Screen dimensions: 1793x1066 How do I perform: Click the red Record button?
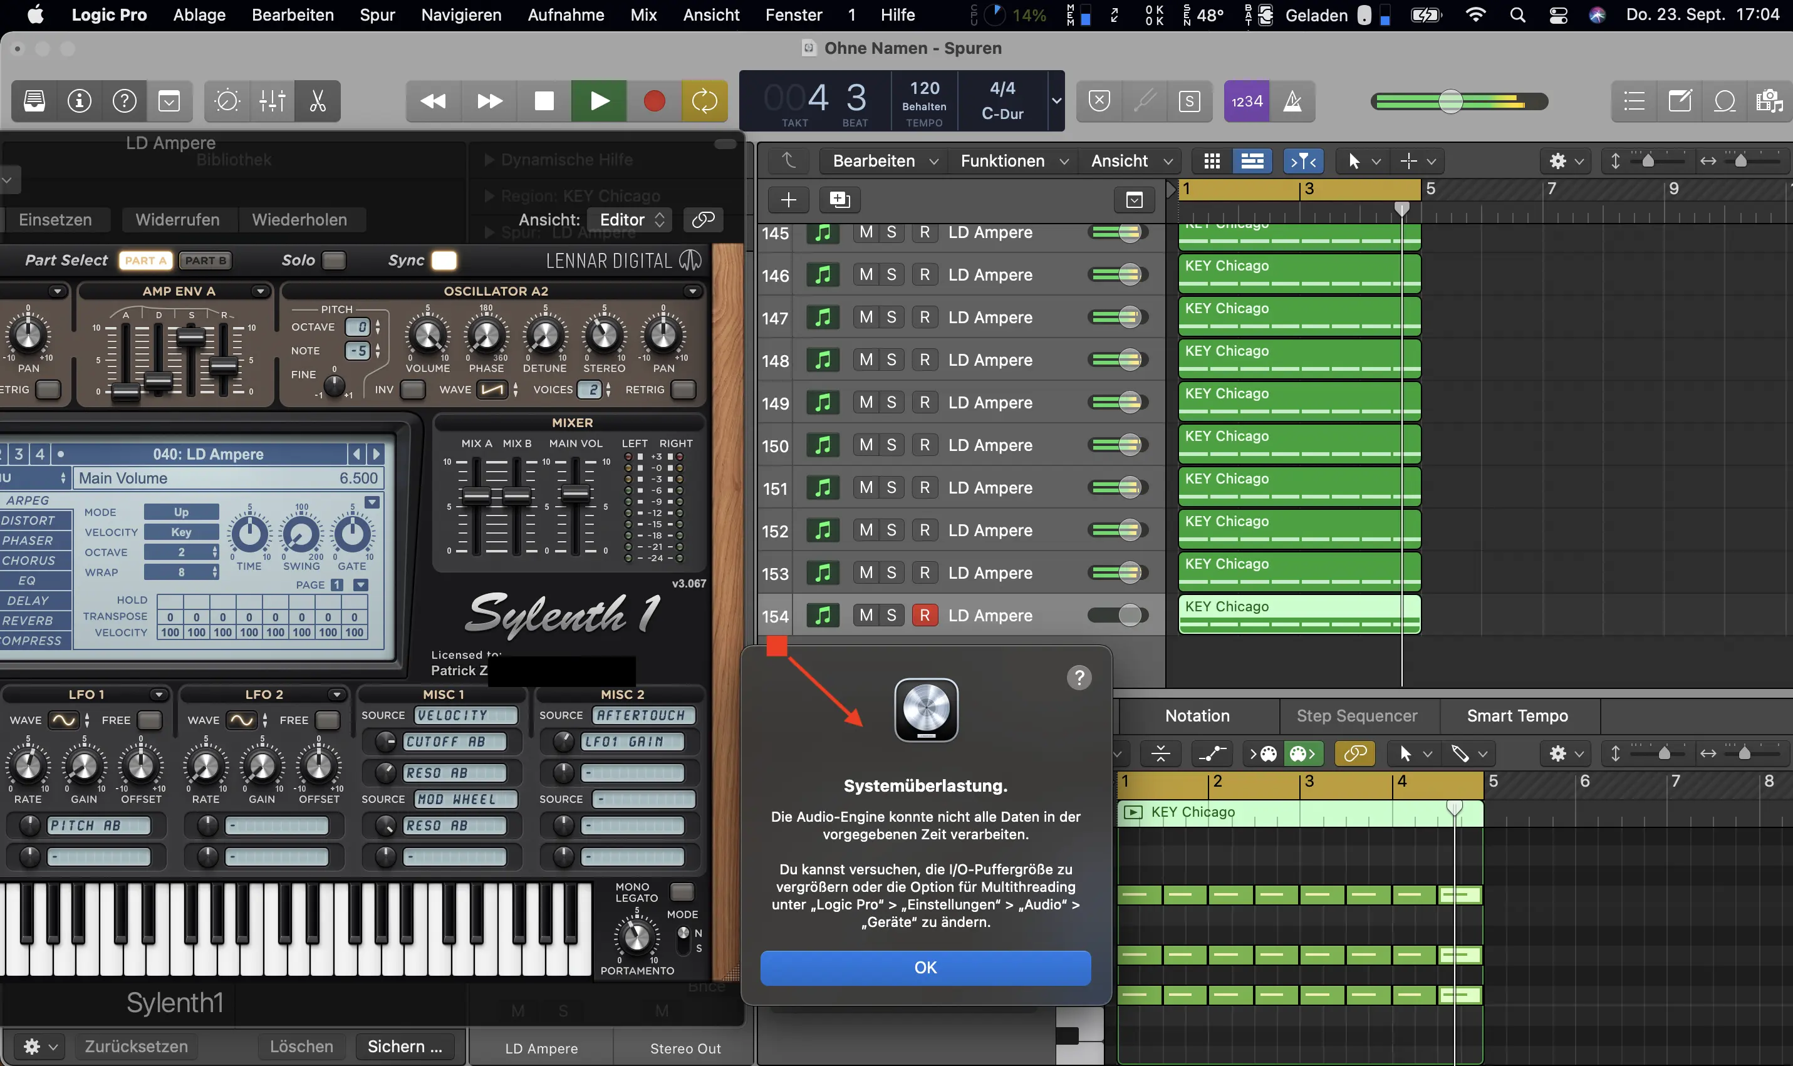click(x=653, y=101)
